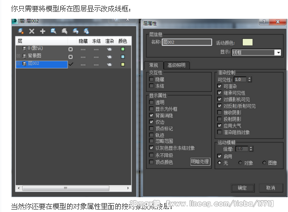Click the layer icon beside 0 (默认)
The width and height of the screenshot is (288, 212).
(x=24, y=48)
